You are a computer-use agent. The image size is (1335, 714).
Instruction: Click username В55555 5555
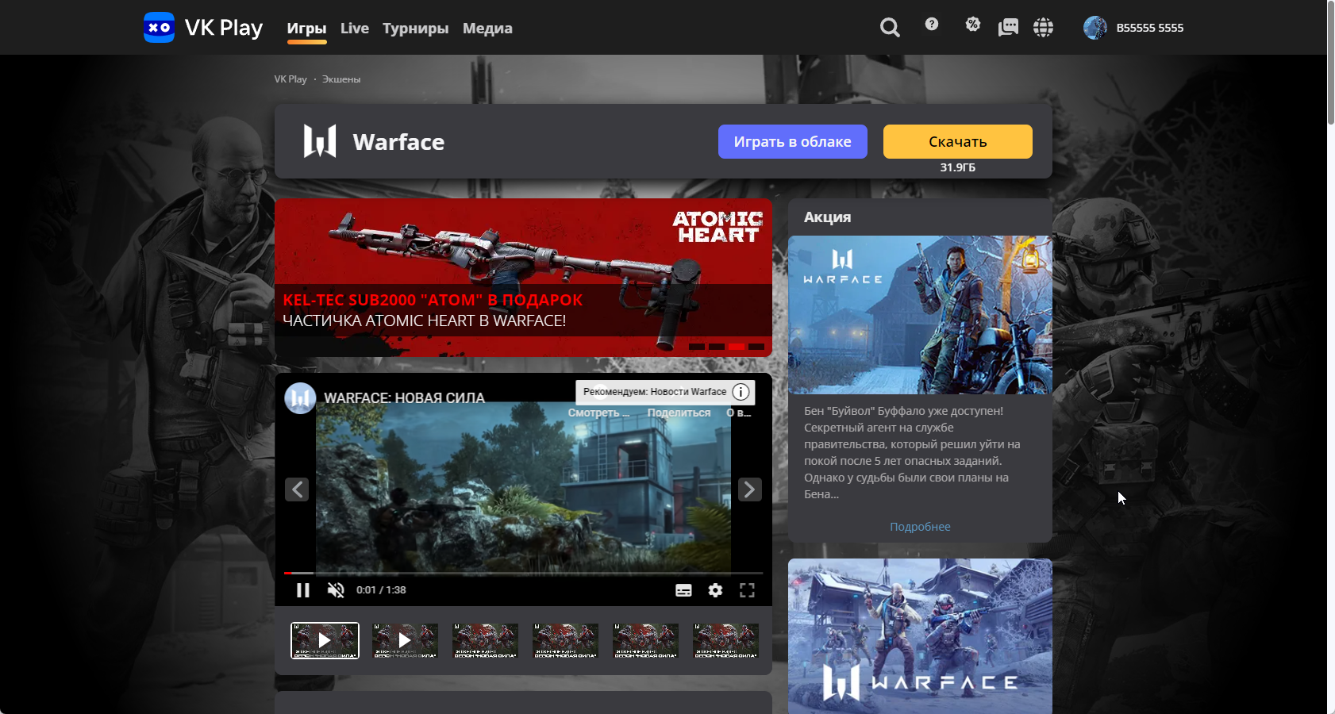pyautogui.click(x=1149, y=28)
